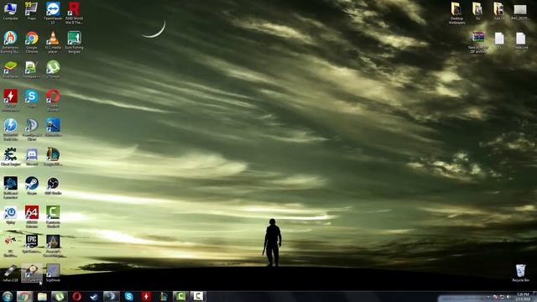Select blank file icon right of ZIP archive

click(499, 40)
